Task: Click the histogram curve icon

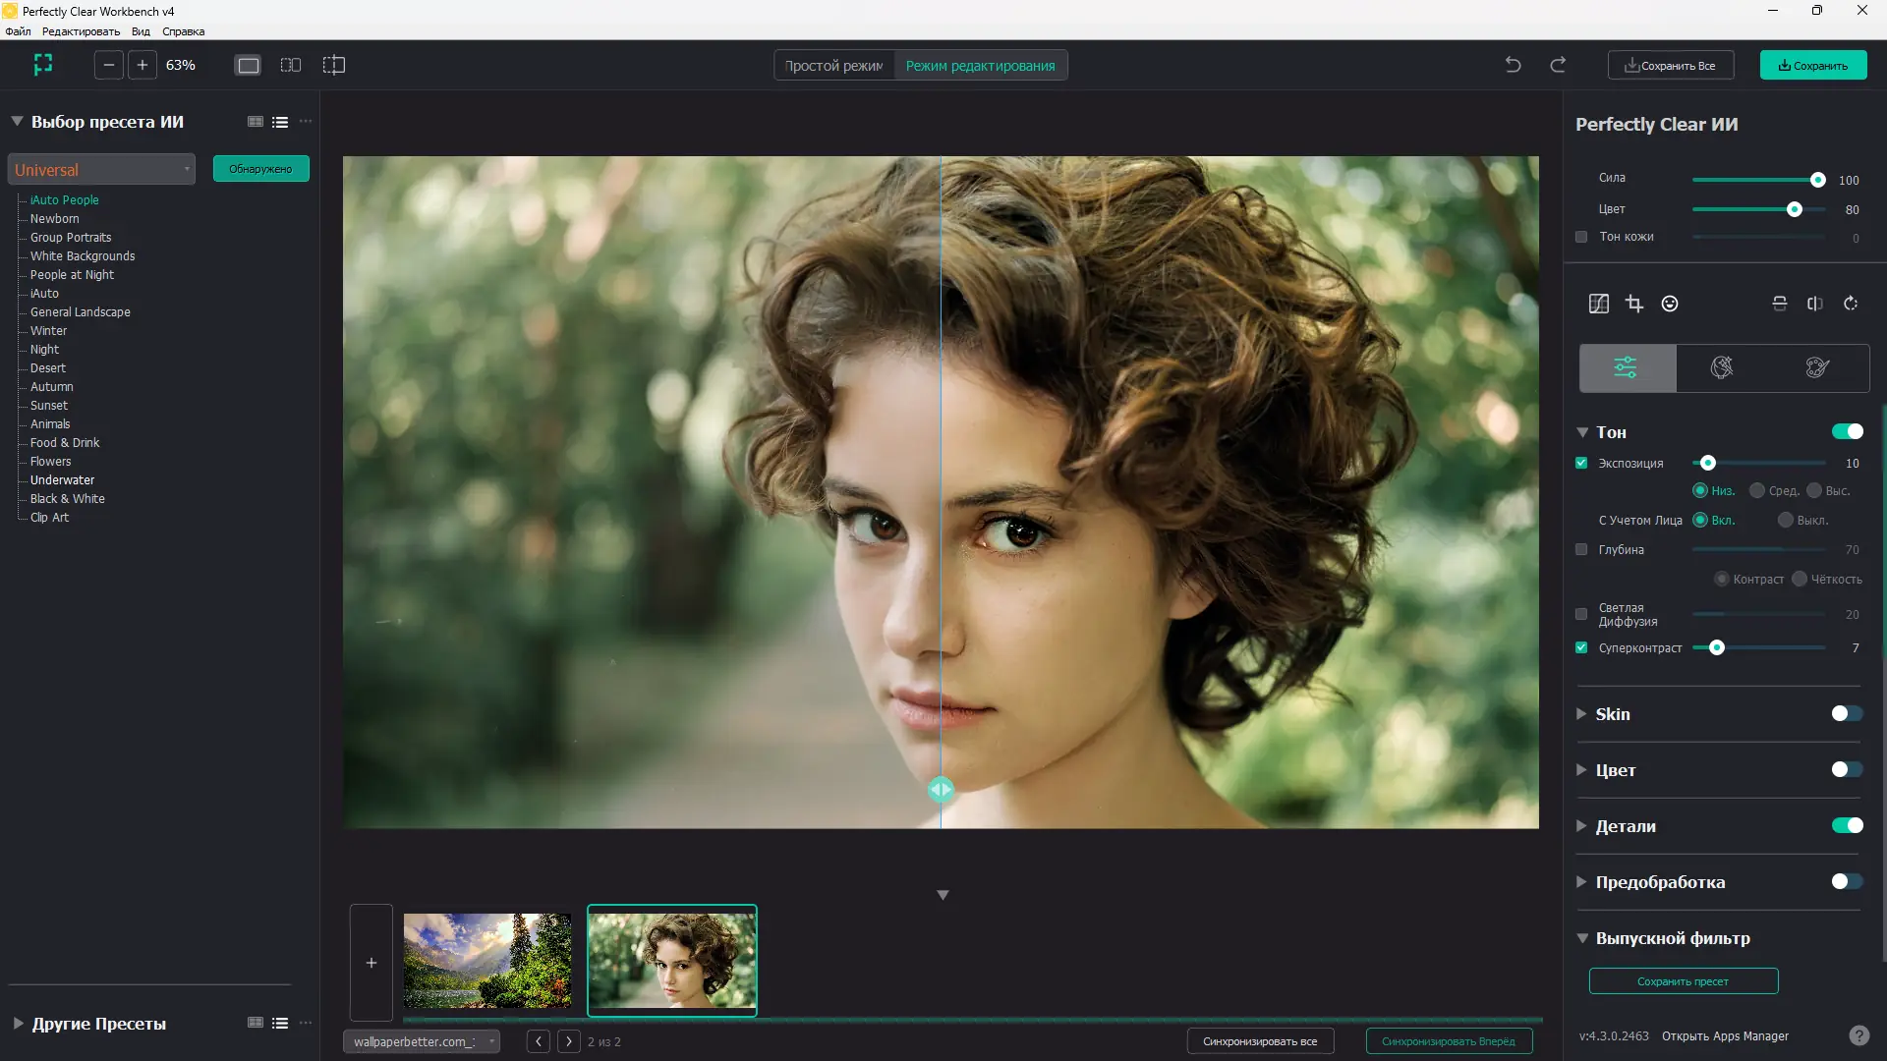Action: click(1599, 304)
